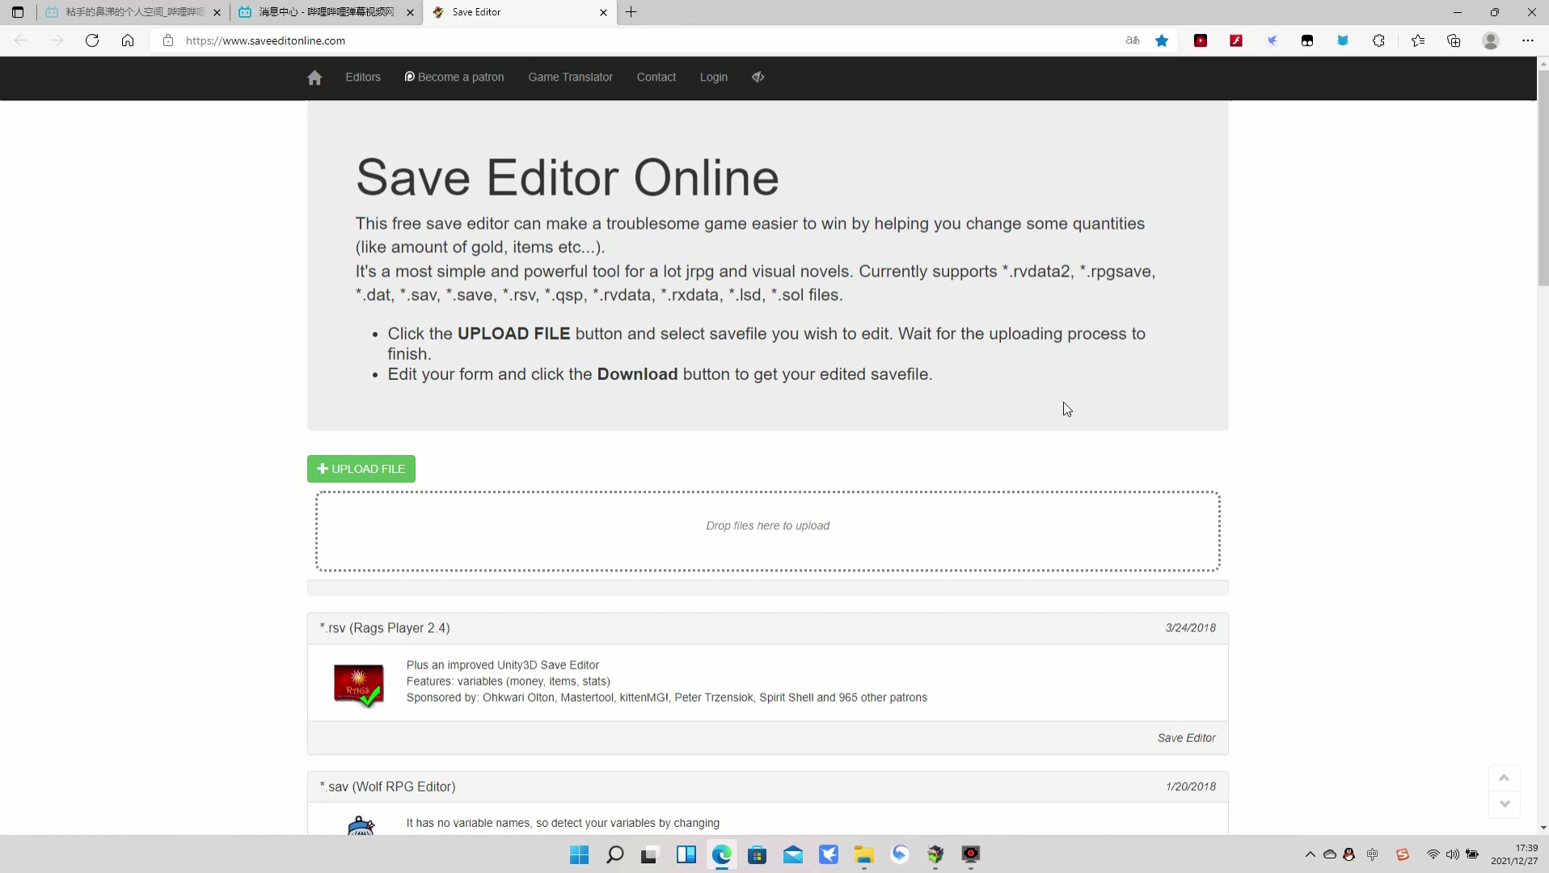The width and height of the screenshot is (1549, 873).
Task: Reload the page with the Refresh button
Action: 92,40
